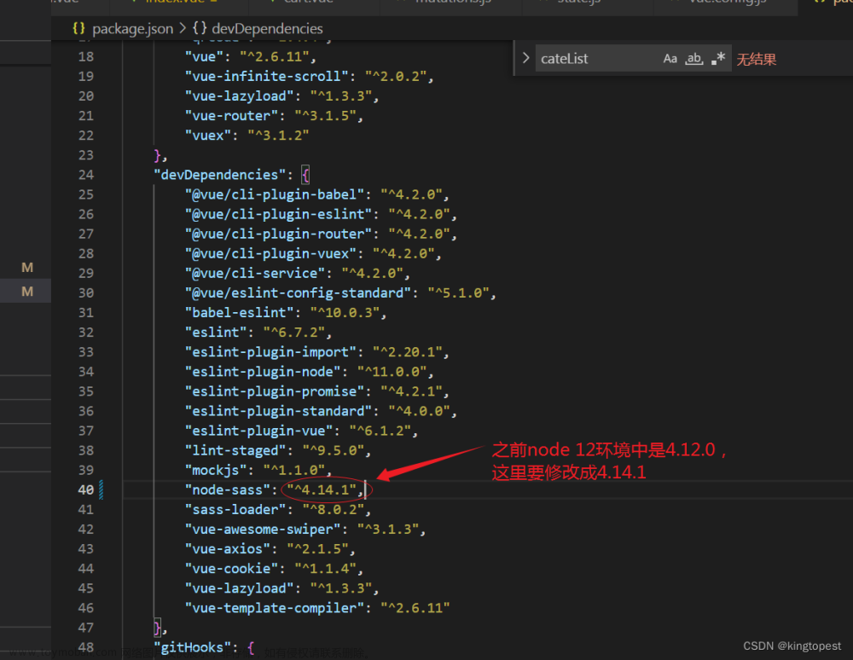Click the "vue-router" key
This screenshot has width=853, height=660.
pos(232,116)
